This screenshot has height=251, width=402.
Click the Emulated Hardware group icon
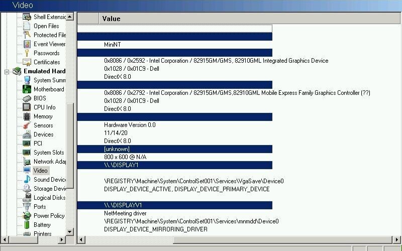point(17,71)
